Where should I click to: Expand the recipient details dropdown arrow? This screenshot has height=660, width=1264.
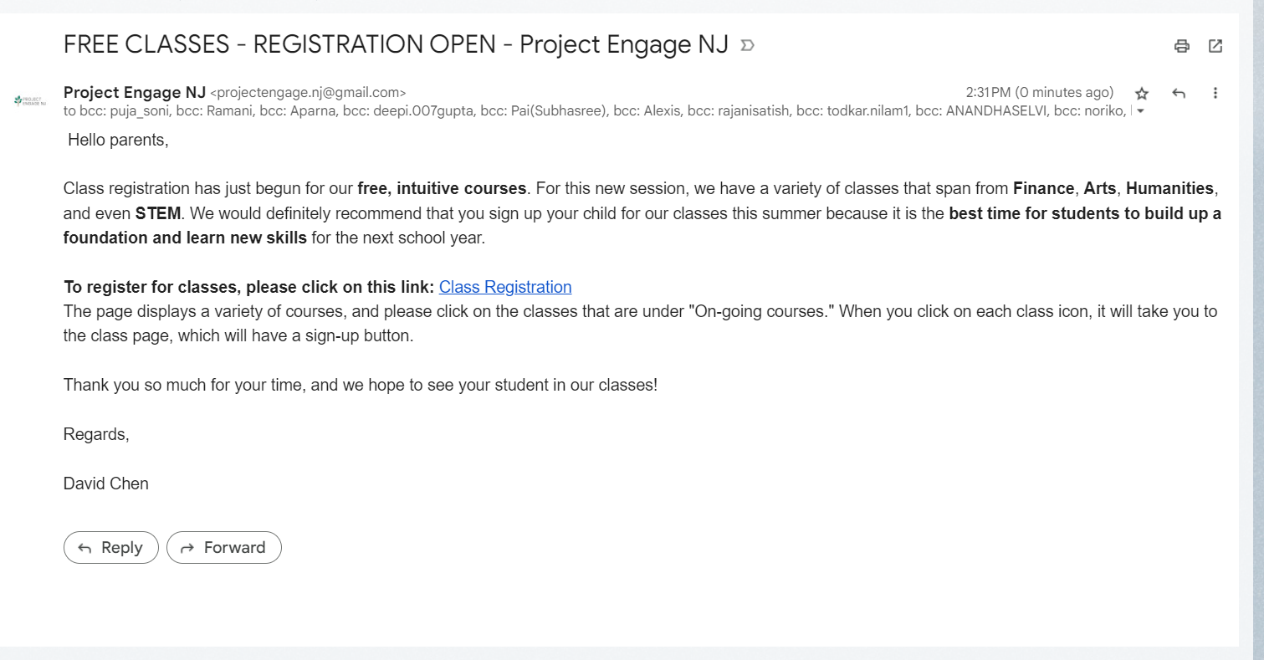click(1139, 111)
